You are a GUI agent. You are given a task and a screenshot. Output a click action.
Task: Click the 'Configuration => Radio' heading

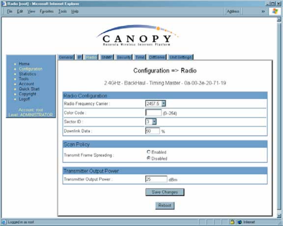pyautogui.click(x=165, y=71)
